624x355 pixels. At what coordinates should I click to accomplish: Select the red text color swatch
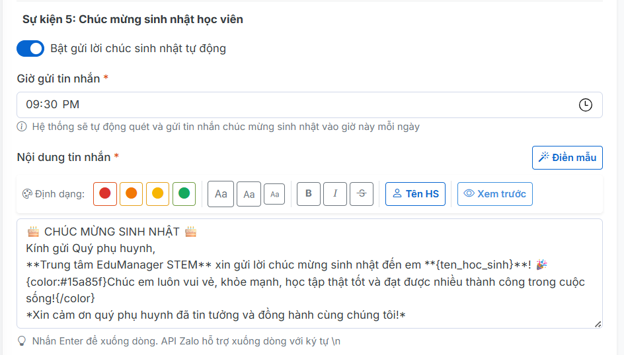coord(105,194)
